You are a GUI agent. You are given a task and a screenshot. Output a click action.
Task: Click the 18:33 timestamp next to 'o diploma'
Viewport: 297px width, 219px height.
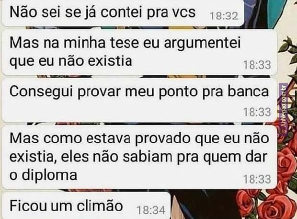[257, 179]
